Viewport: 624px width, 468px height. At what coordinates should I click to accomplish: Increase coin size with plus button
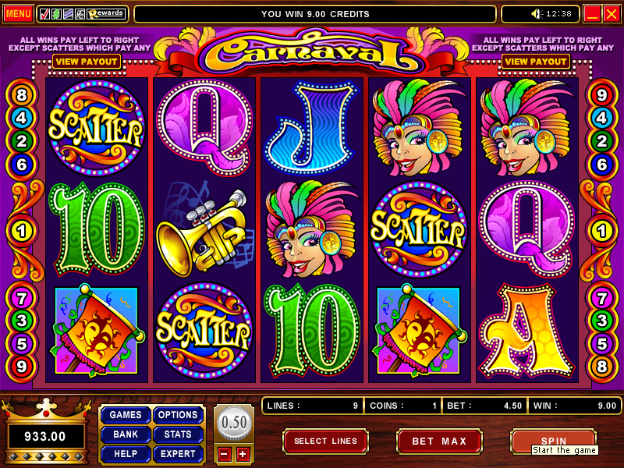click(243, 454)
